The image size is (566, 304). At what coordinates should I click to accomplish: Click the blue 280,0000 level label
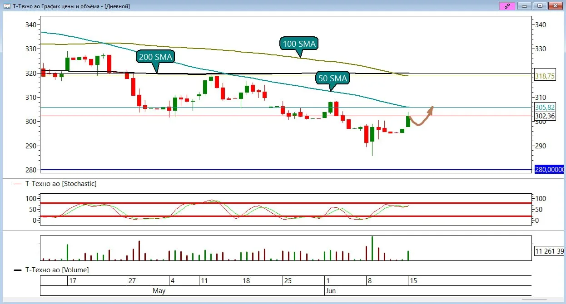pyautogui.click(x=550, y=170)
